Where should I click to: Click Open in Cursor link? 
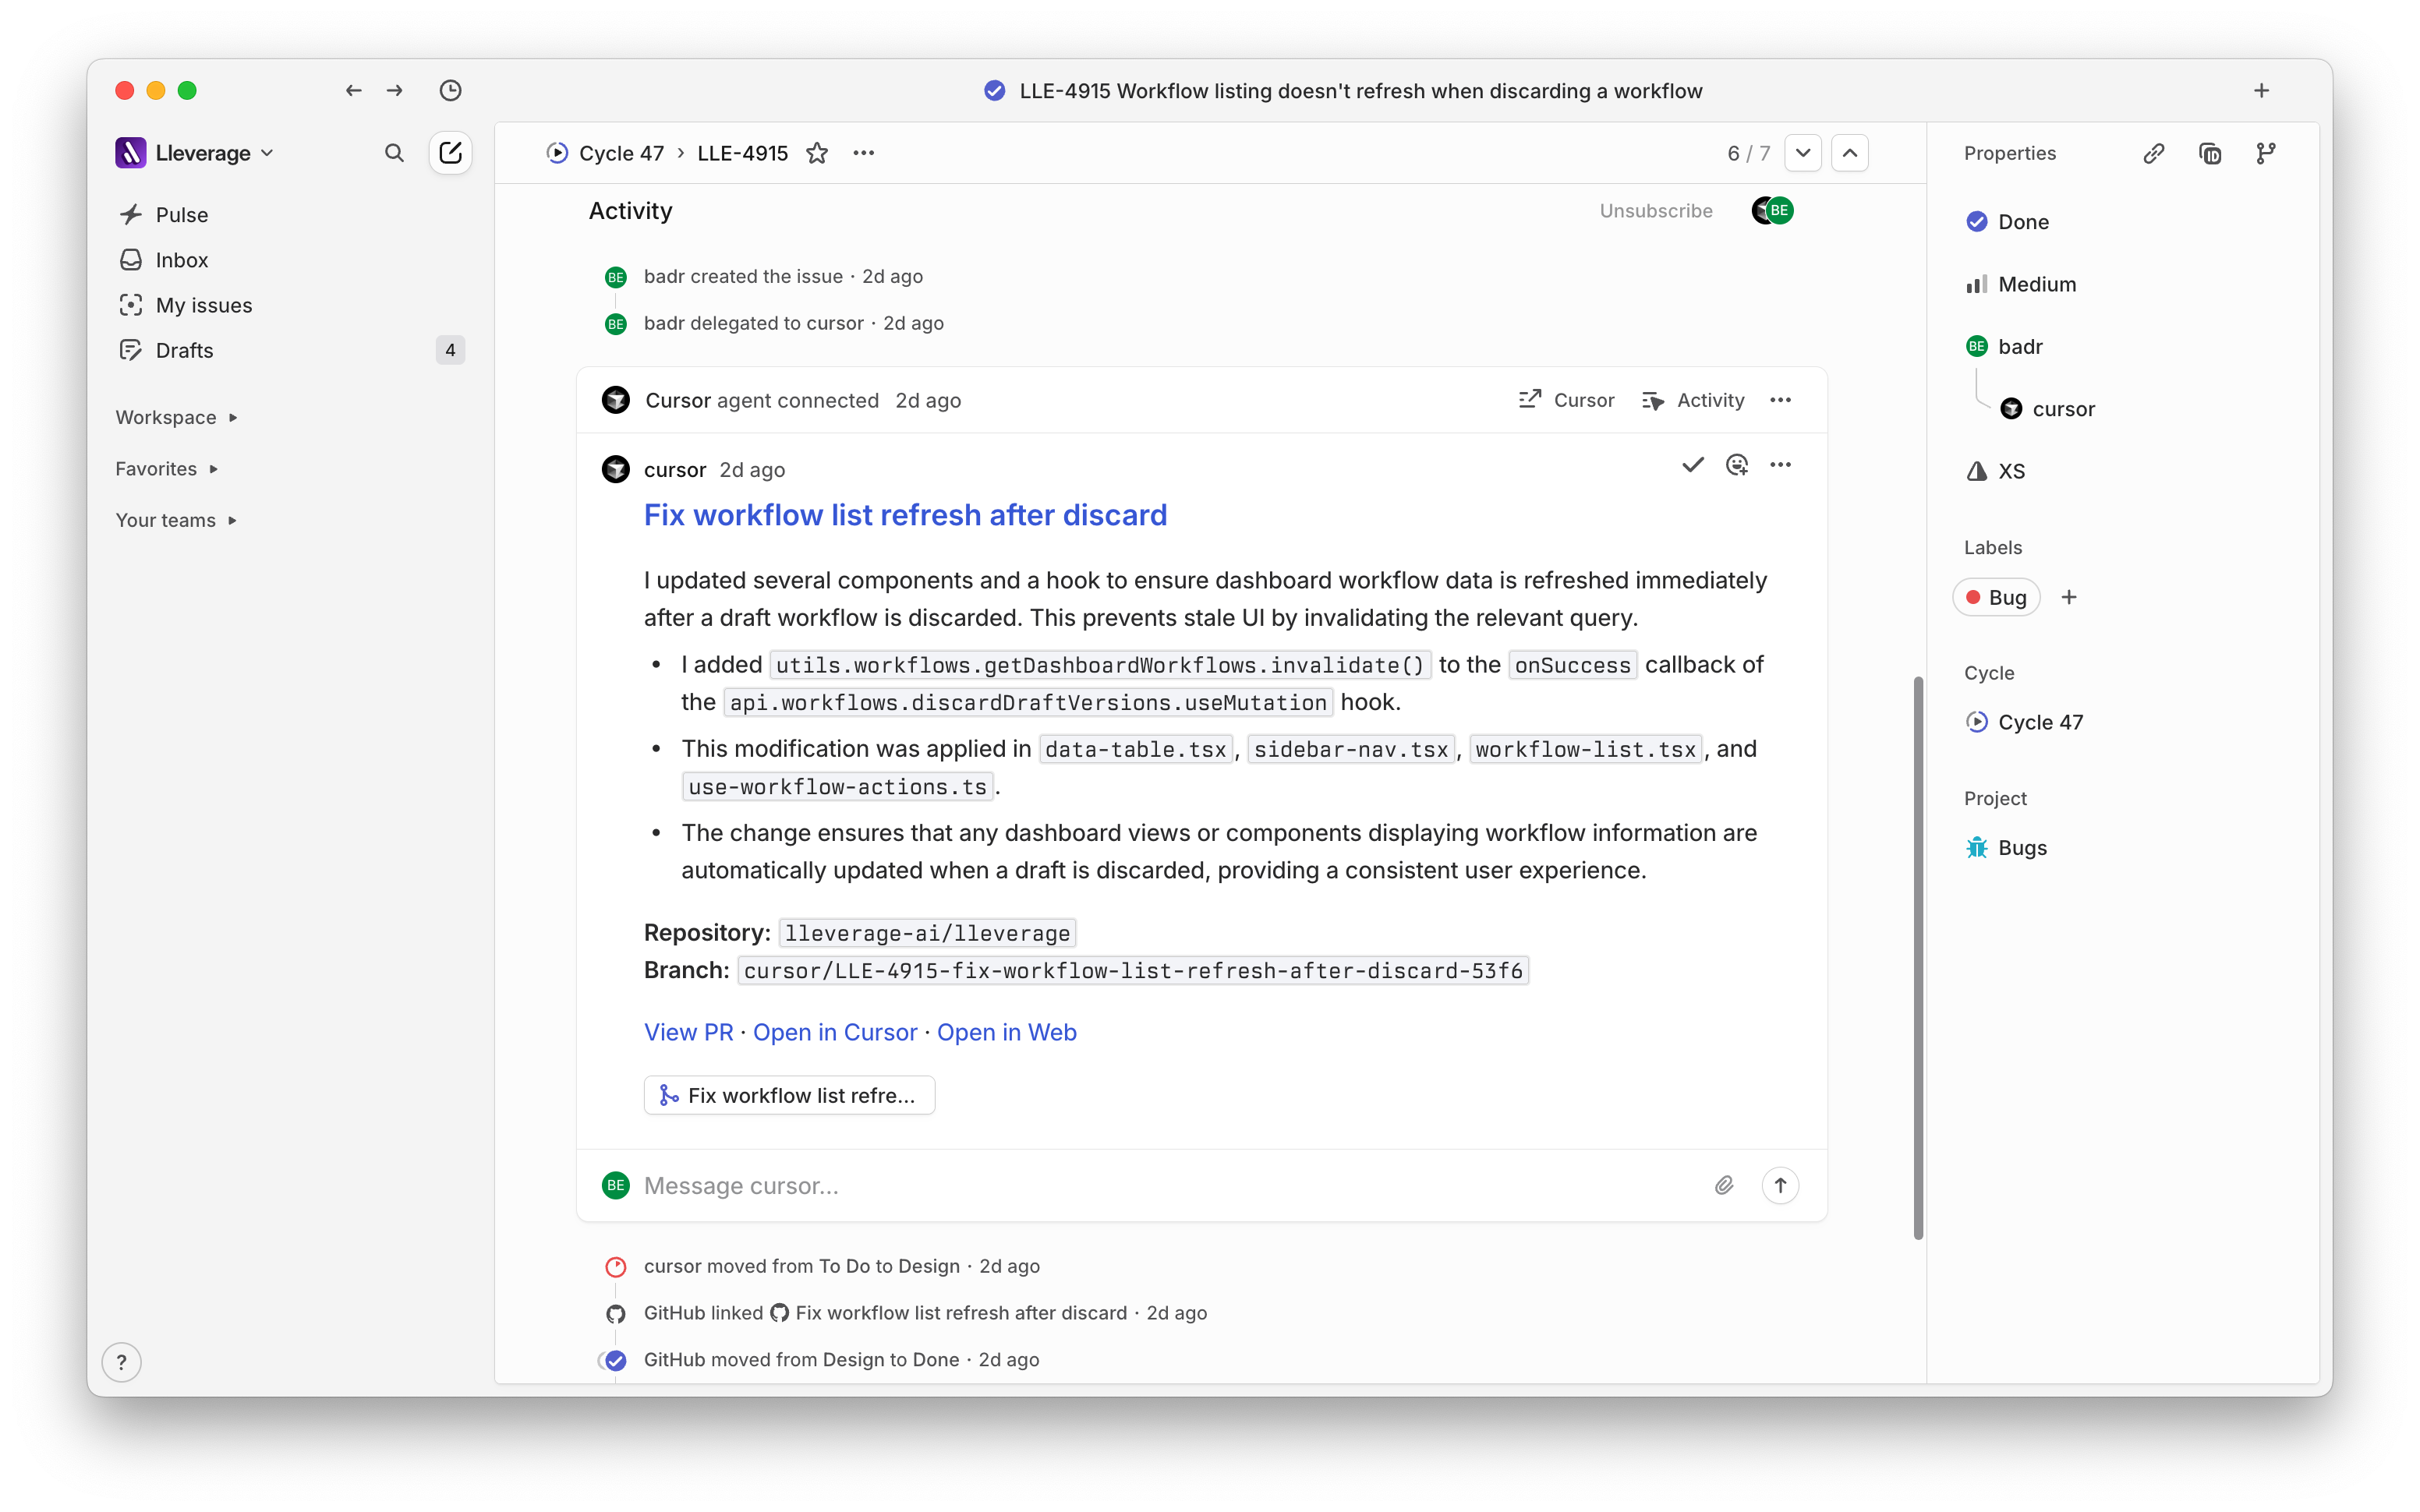[835, 1032]
